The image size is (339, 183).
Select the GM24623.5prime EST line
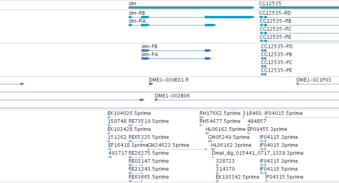coord(177,149)
